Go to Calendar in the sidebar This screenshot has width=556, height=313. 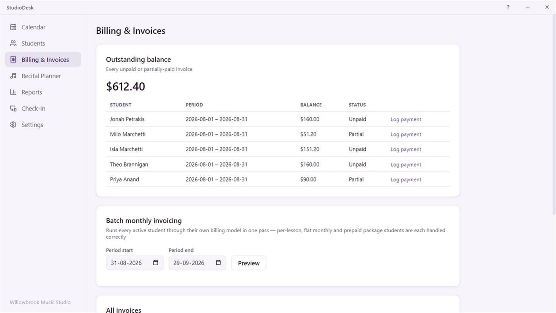pyautogui.click(x=43, y=27)
